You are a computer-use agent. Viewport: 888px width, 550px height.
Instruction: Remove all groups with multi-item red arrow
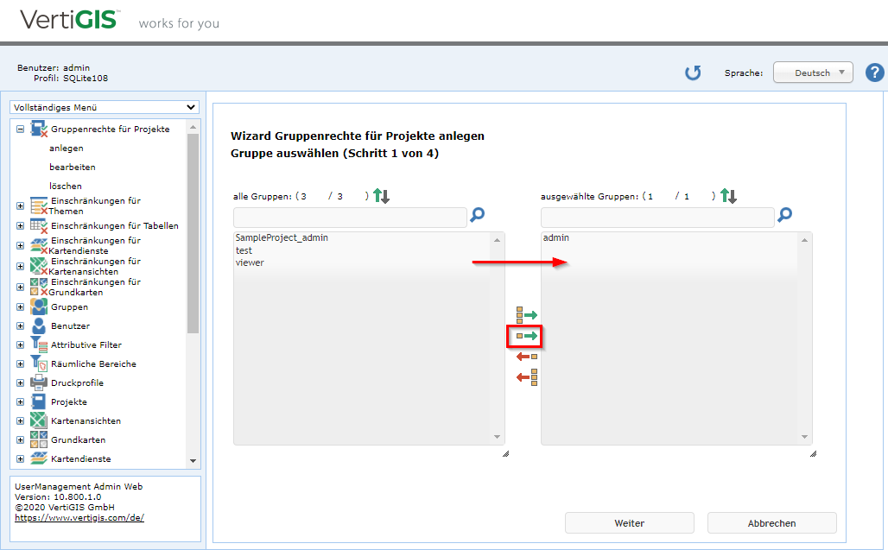point(527,376)
